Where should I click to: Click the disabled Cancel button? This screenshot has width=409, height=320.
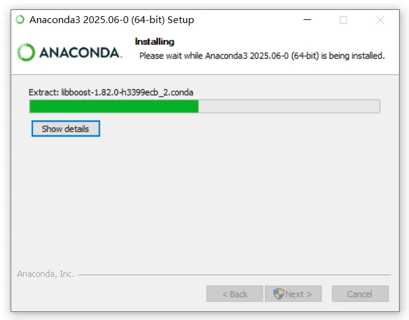tap(360, 294)
